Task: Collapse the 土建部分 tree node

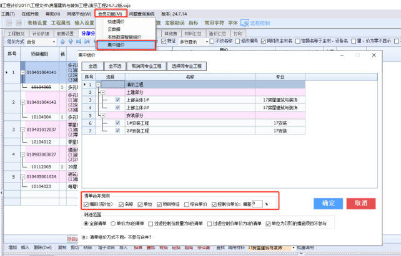Action: coord(103,92)
